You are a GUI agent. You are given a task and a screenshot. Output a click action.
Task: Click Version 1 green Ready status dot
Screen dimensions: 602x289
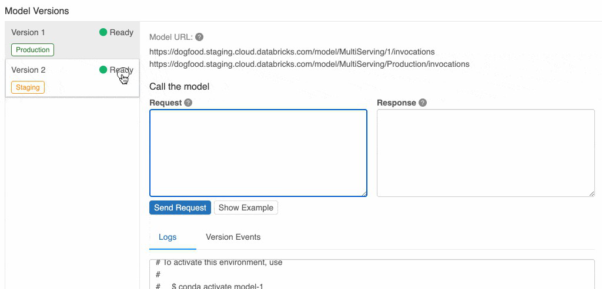103,32
